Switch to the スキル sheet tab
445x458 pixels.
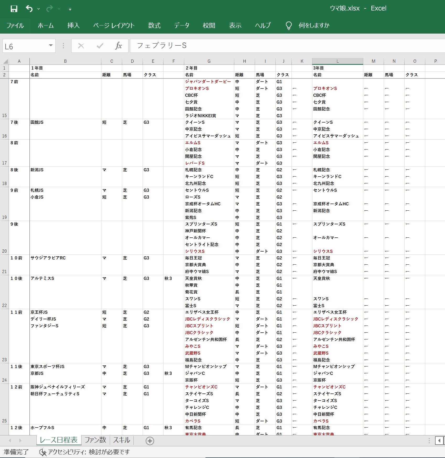tap(122, 440)
